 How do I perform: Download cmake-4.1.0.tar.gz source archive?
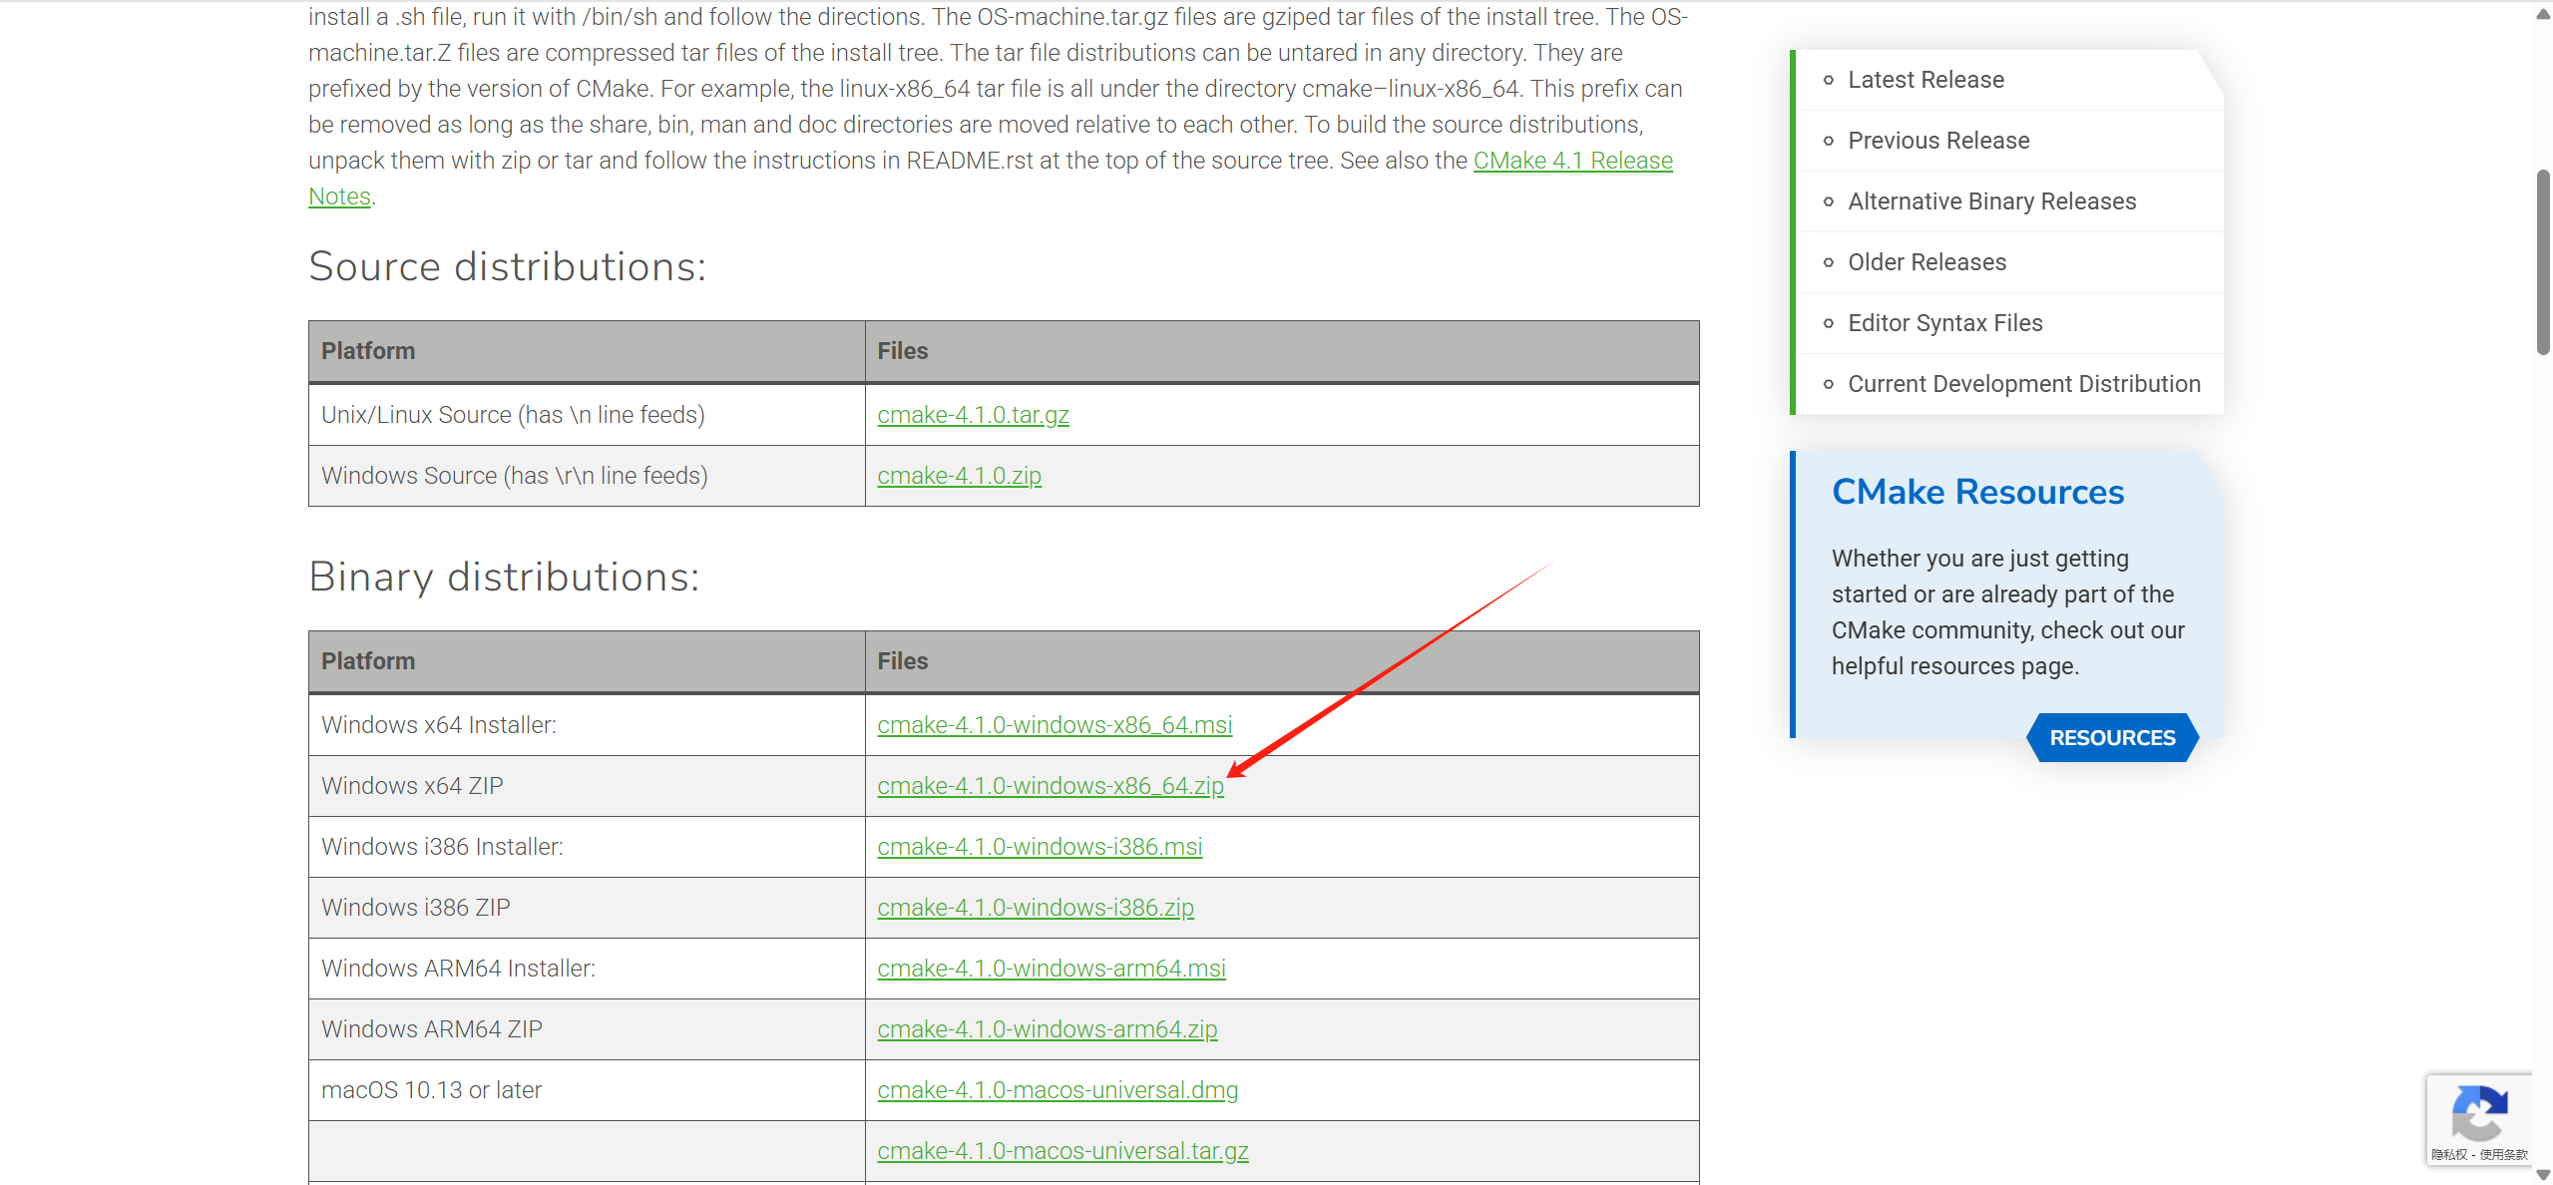point(973,415)
